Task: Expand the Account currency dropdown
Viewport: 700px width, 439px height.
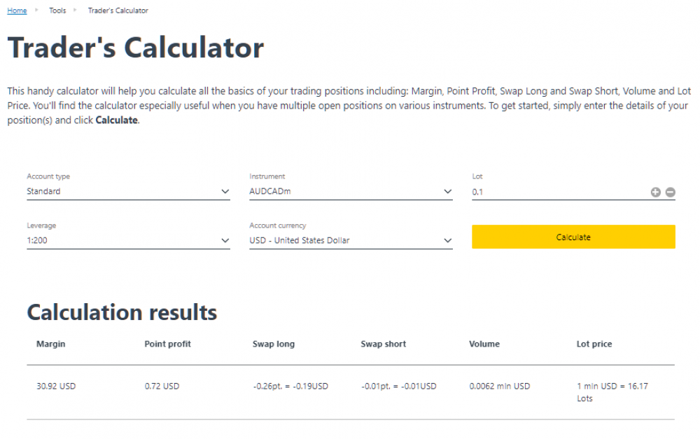Action: click(351, 240)
